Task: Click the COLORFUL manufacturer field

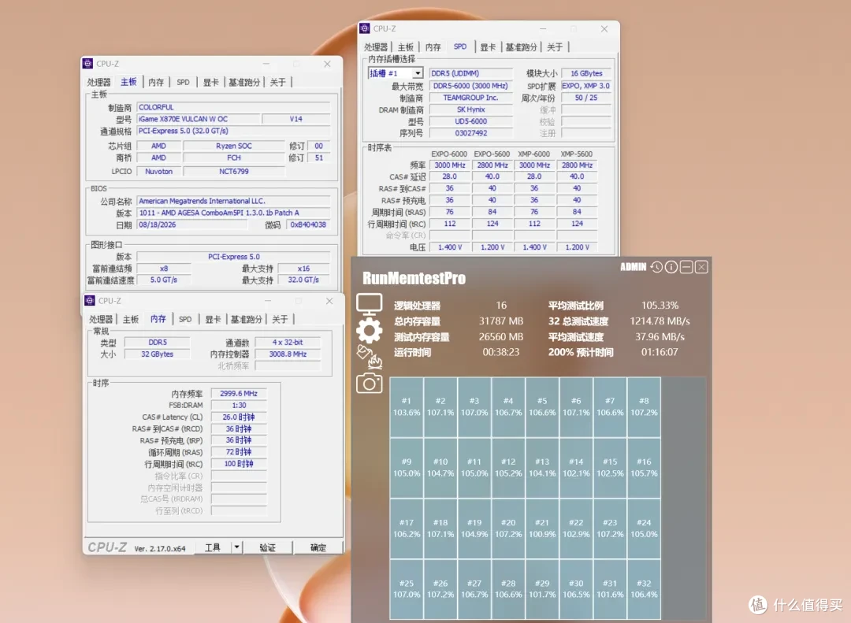Action: [233, 107]
